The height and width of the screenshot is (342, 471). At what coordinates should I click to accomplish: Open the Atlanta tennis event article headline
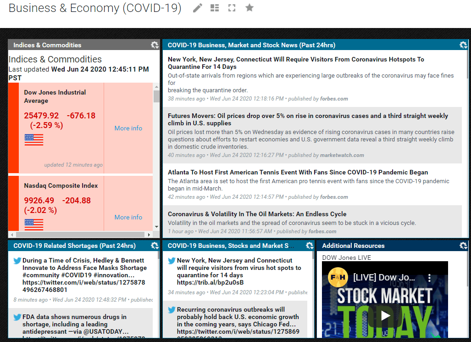point(298,172)
